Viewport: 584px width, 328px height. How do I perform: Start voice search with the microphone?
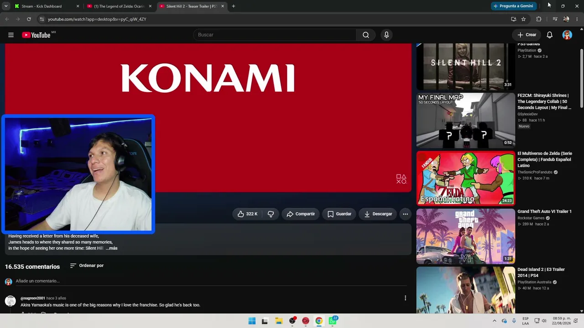(x=386, y=35)
